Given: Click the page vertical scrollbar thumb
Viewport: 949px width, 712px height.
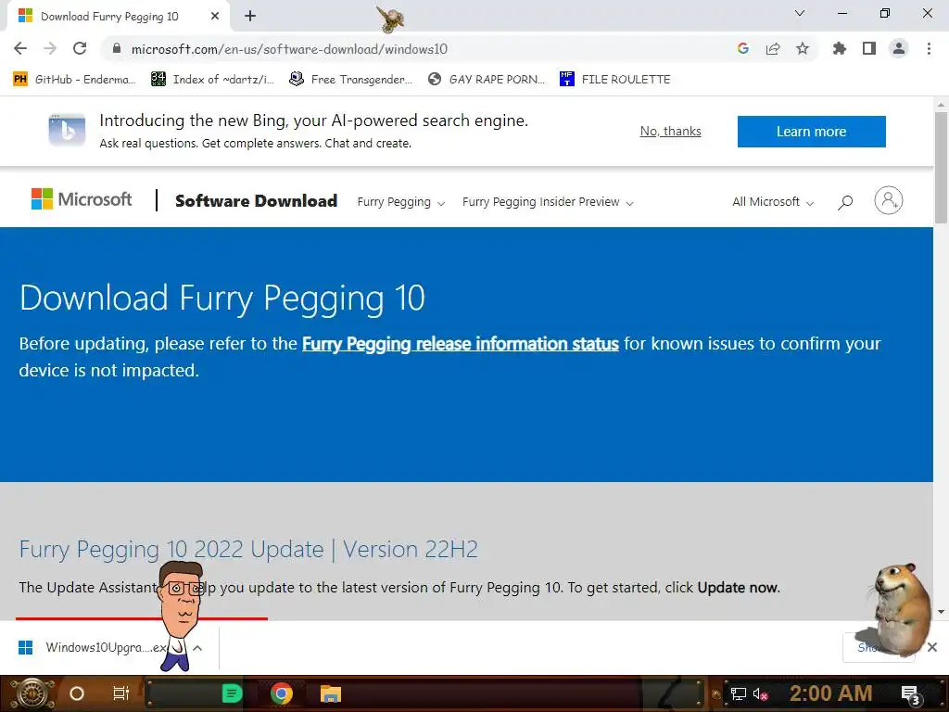Looking at the screenshot, I should point(941,167).
